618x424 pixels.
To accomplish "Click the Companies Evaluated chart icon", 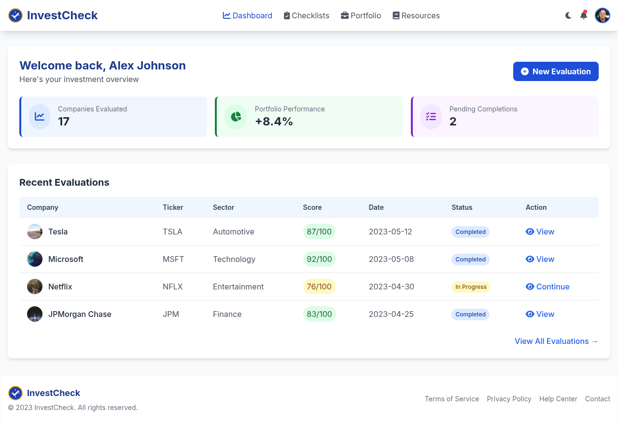I will click(40, 116).
